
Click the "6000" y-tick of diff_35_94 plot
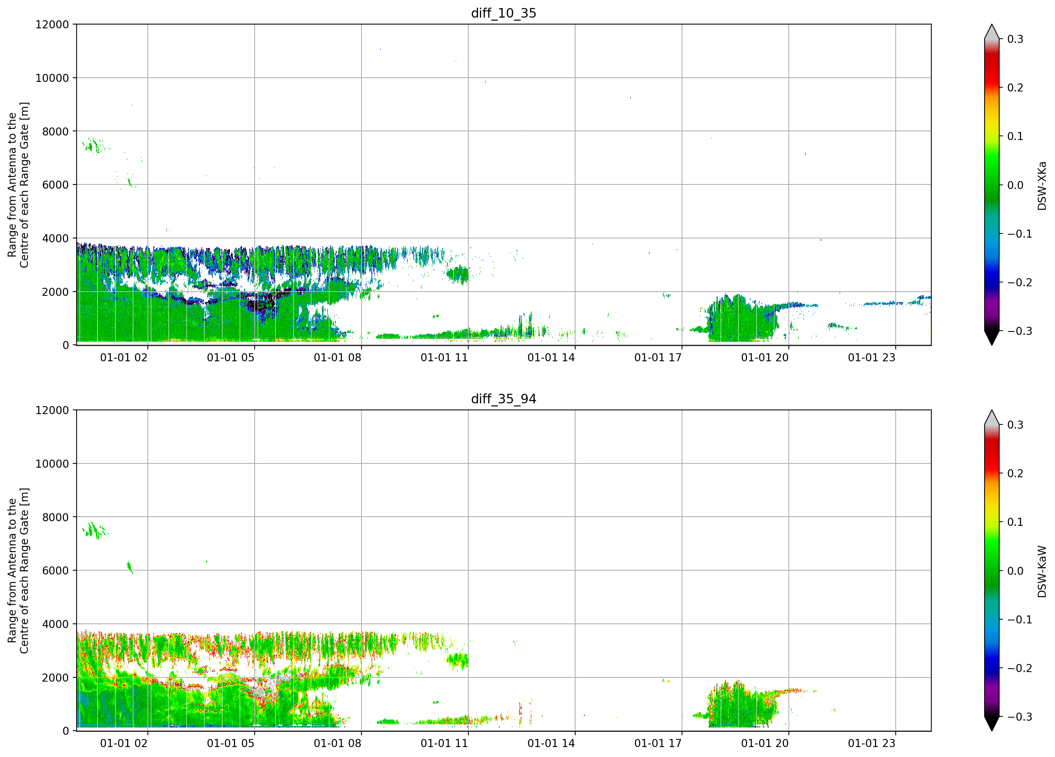click(56, 571)
